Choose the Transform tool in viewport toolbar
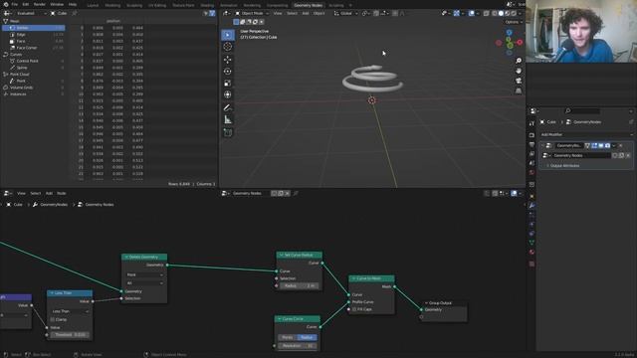637x358 pixels. [228, 94]
